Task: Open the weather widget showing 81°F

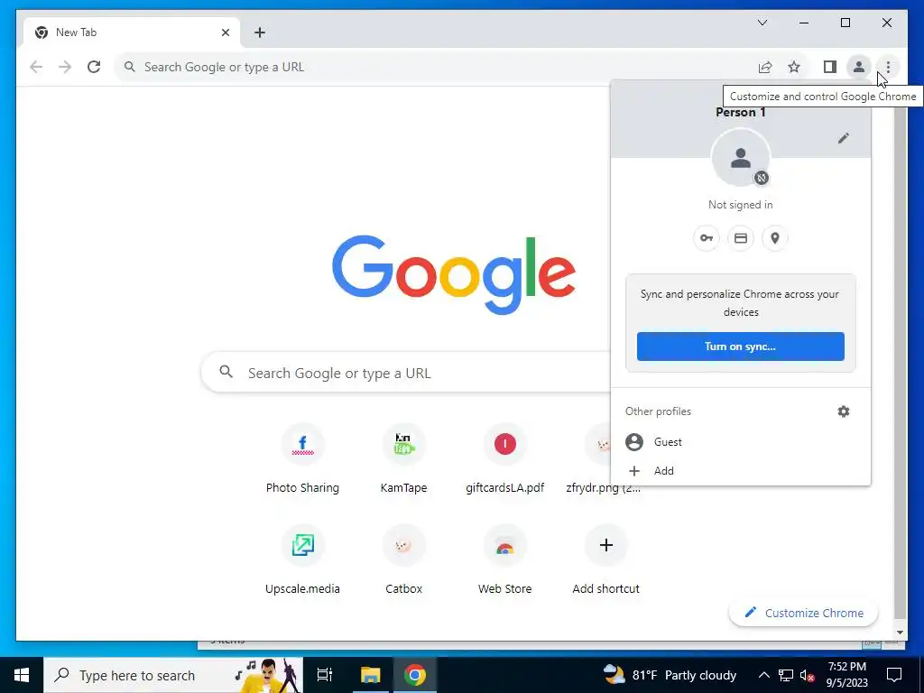Action: 670,675
